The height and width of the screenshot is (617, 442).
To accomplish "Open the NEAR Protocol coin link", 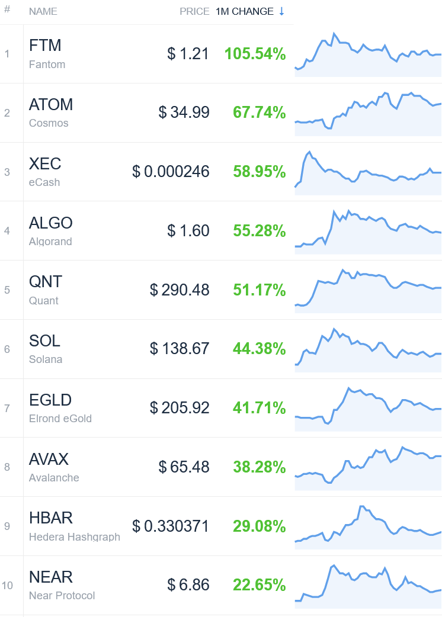I will pos(62,586).
